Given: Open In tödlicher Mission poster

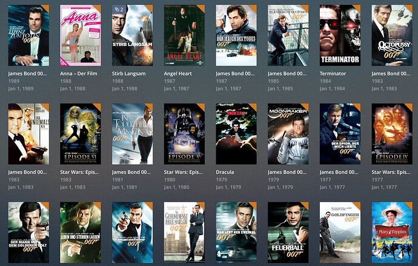Looking at the screenshot, I should [x=133, y=134].
